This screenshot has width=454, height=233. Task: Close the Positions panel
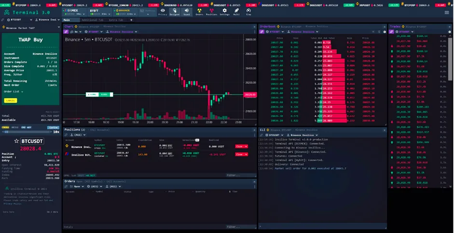[x=255, y=130]
